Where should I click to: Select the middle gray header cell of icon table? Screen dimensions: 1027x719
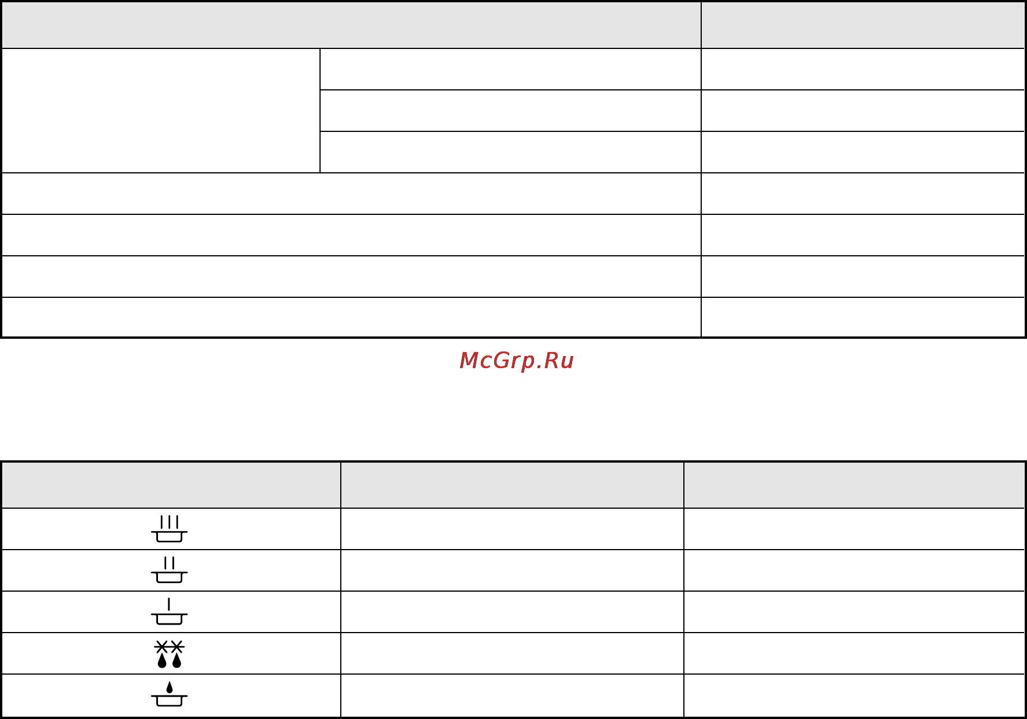coord(512,485)
